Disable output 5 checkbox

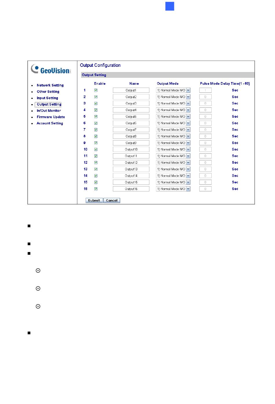tap(96, 117)
